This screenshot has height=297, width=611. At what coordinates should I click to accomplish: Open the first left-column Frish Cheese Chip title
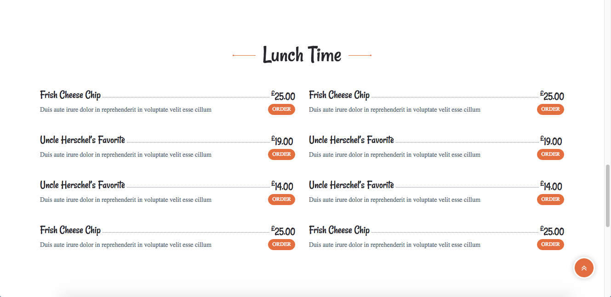click(x=70, y=95)
